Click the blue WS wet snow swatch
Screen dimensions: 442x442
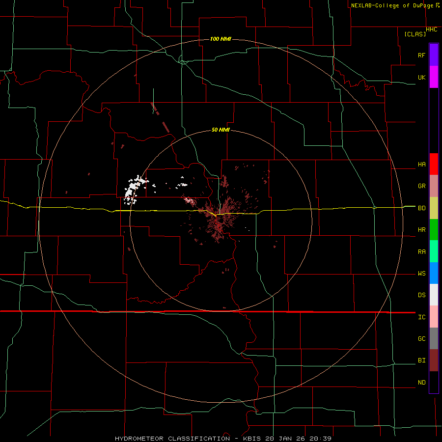pyautogui.click(x=434, y=273)
